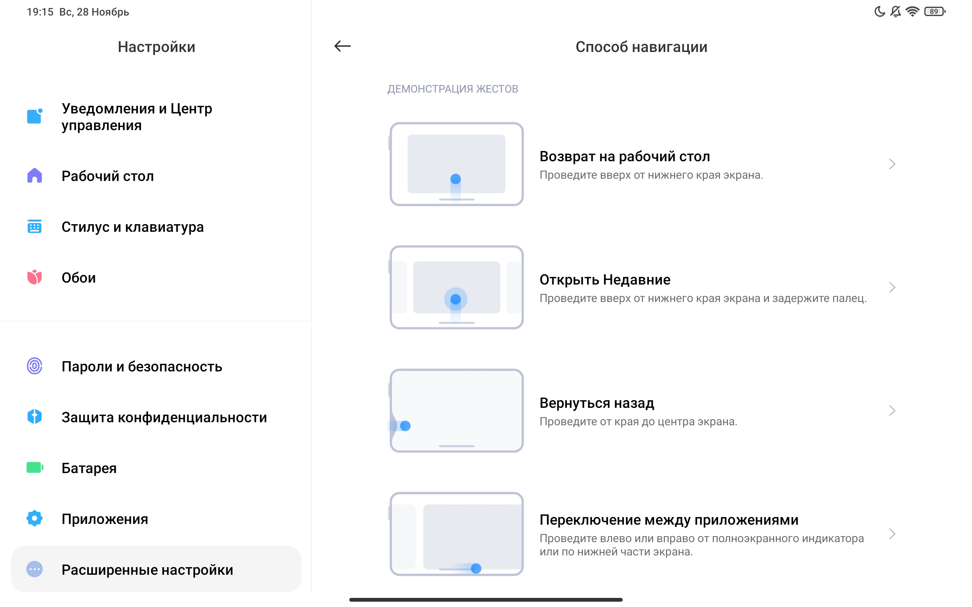Click the three-dots Расширенные настройки icon
The width and height of the screenshot is (972, 607).
tap(35, 569)
